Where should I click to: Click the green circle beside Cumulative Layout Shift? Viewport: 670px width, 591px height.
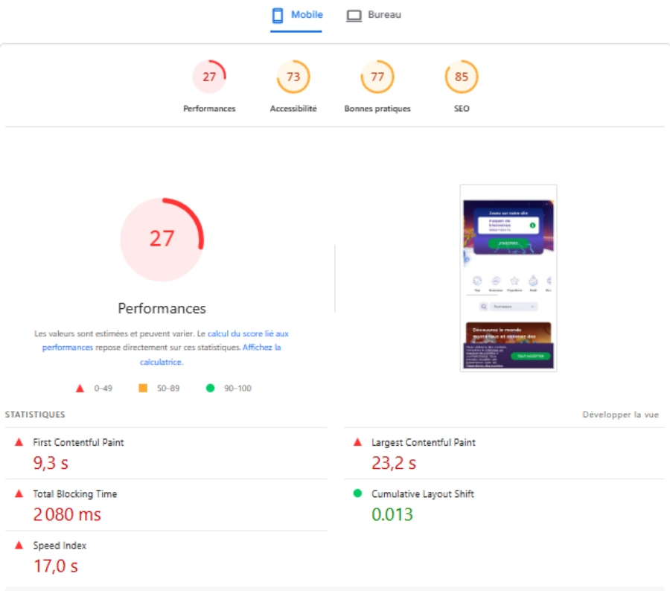tap(358, 493)
